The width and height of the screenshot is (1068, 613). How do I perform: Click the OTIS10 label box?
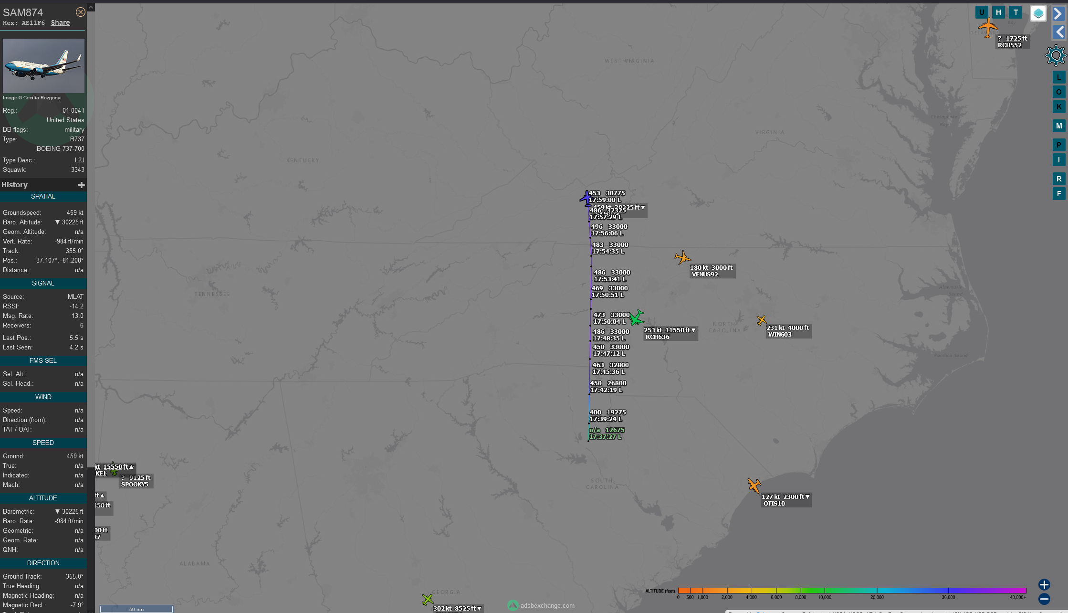coord(786,500)
